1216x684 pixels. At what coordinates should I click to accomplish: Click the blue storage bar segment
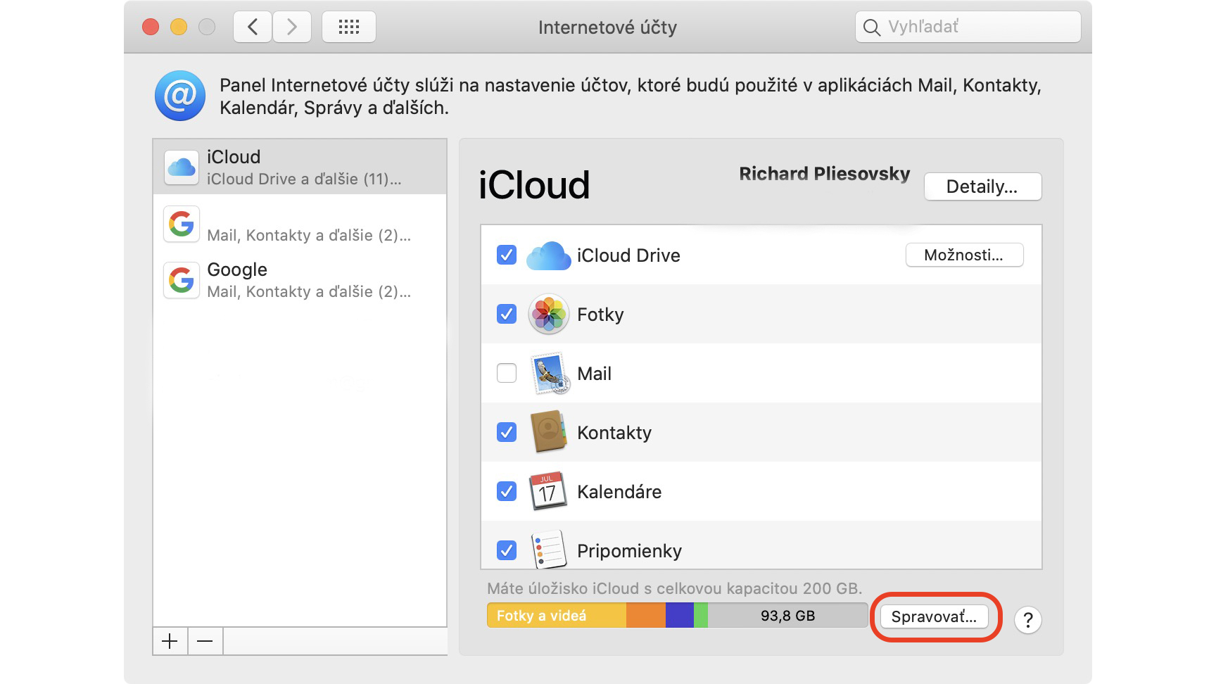pyautogui.click(x=680, y=616)
